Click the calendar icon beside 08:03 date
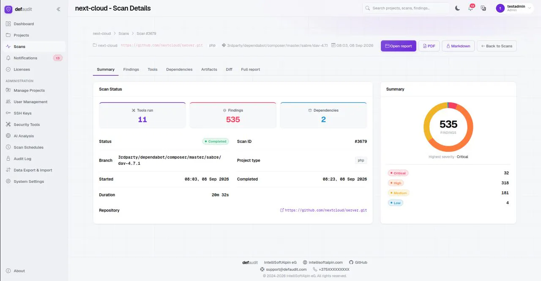Viewport: 541px width, 281px height. tap(333, 45)
